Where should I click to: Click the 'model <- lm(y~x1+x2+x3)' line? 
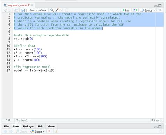(34, 70)
